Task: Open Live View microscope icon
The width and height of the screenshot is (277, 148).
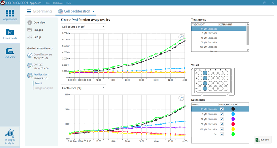Action: [10, 53]
